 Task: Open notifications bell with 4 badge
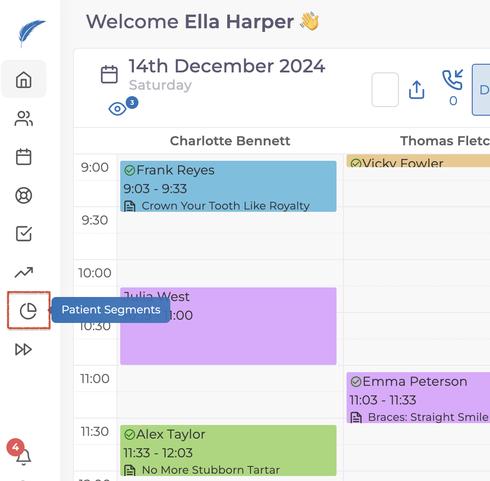tap(23, 455)
